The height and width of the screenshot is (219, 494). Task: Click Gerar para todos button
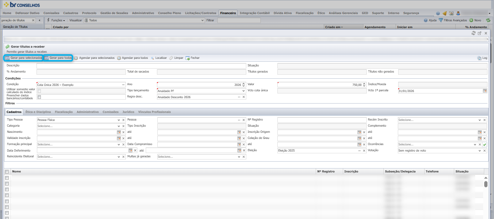pos(58,58)
